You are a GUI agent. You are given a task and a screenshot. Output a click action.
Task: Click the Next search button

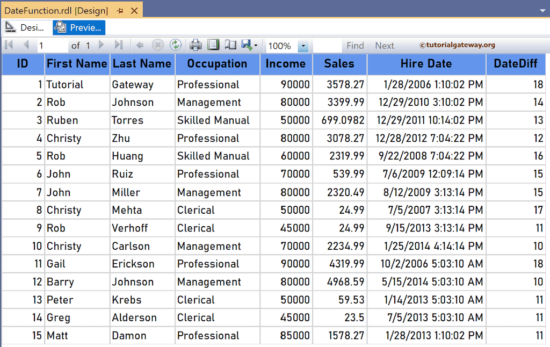[x=385, y=46]
